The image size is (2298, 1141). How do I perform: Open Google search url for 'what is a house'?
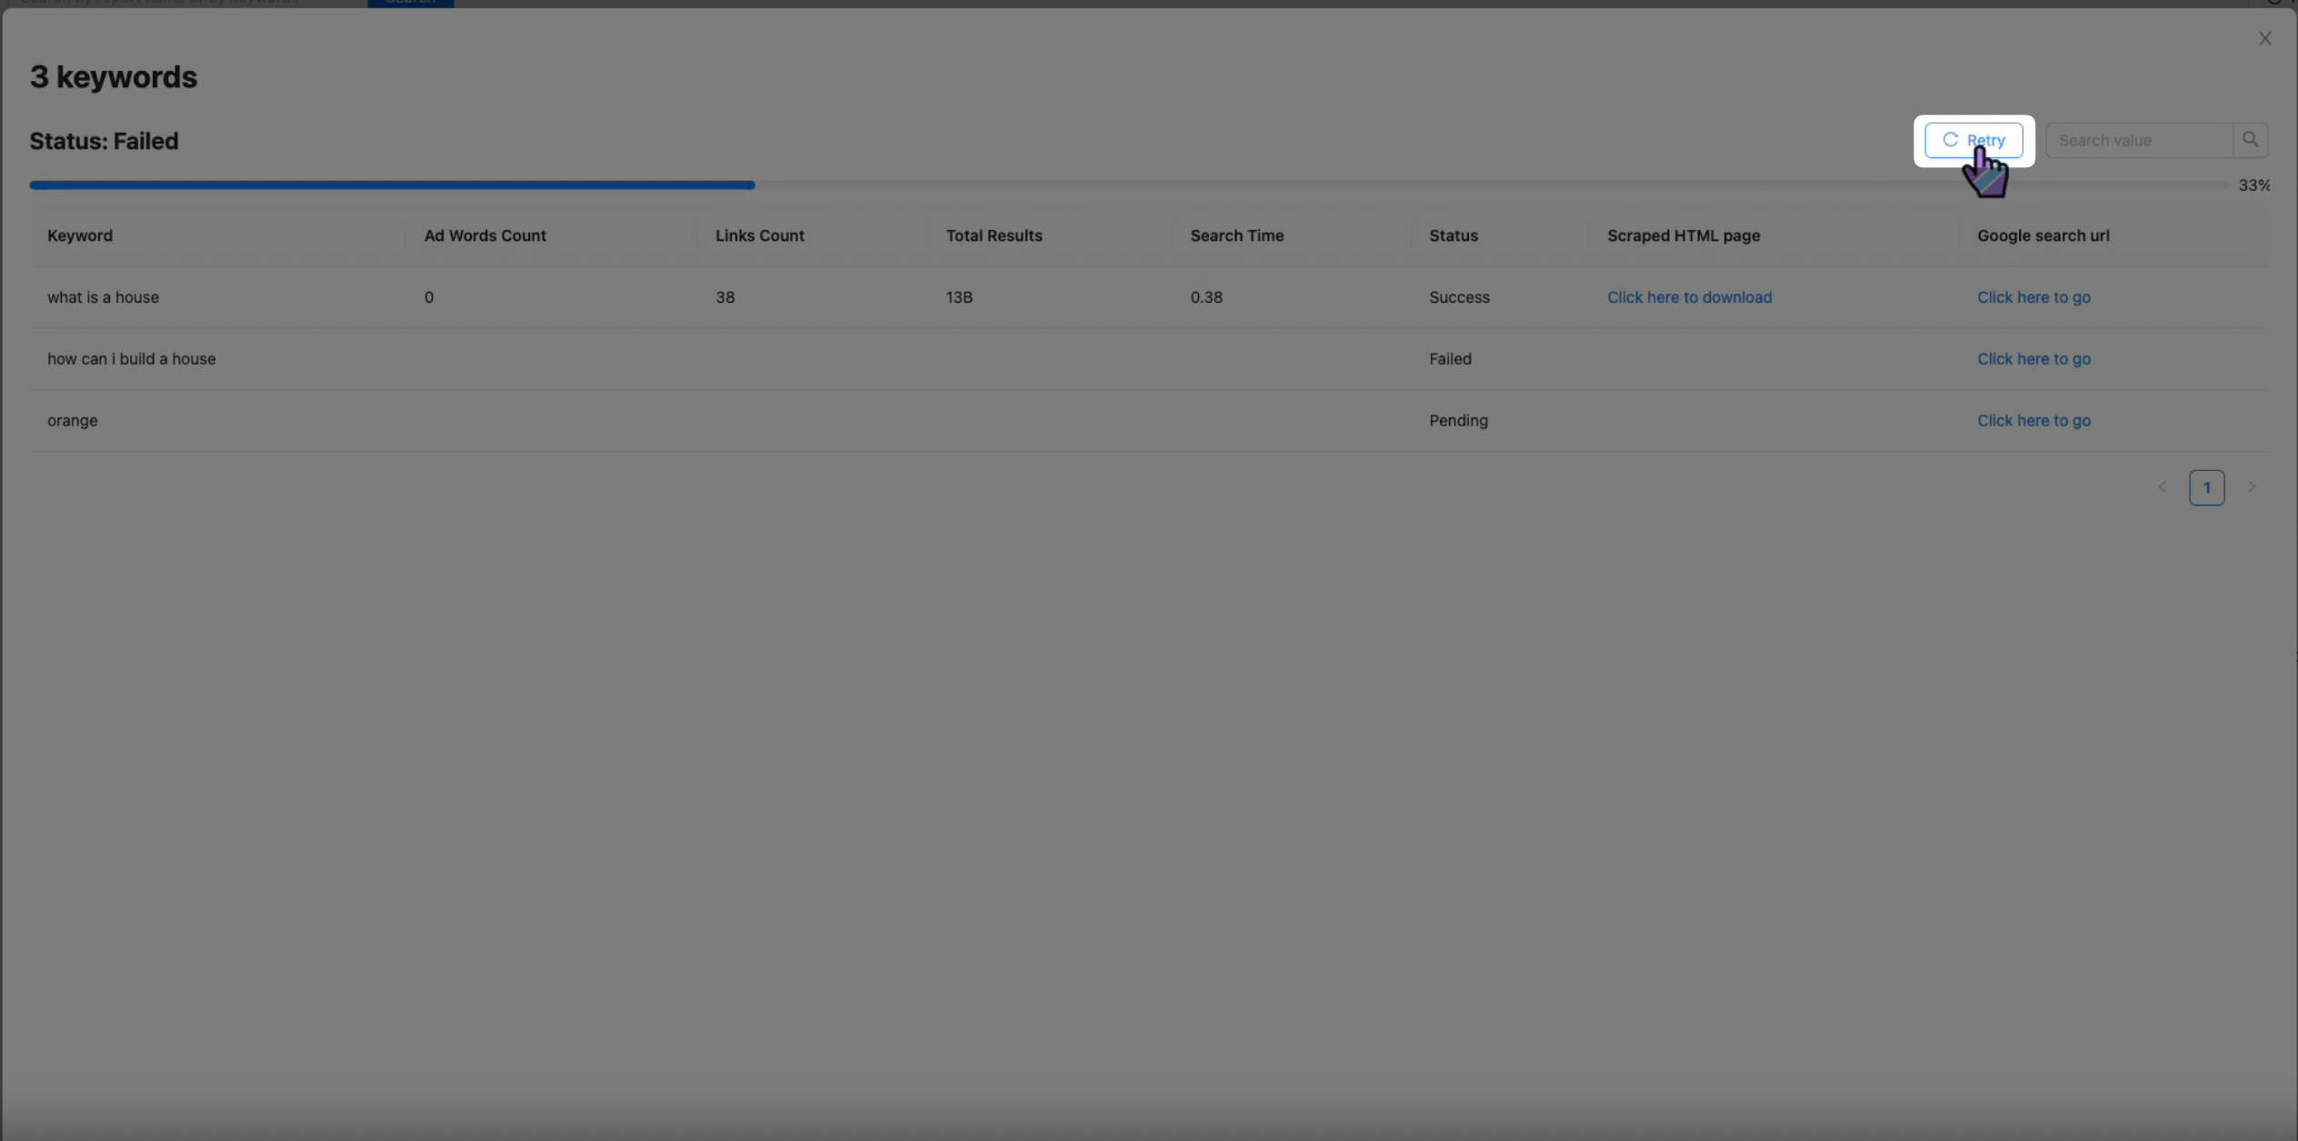(2033, 297)
